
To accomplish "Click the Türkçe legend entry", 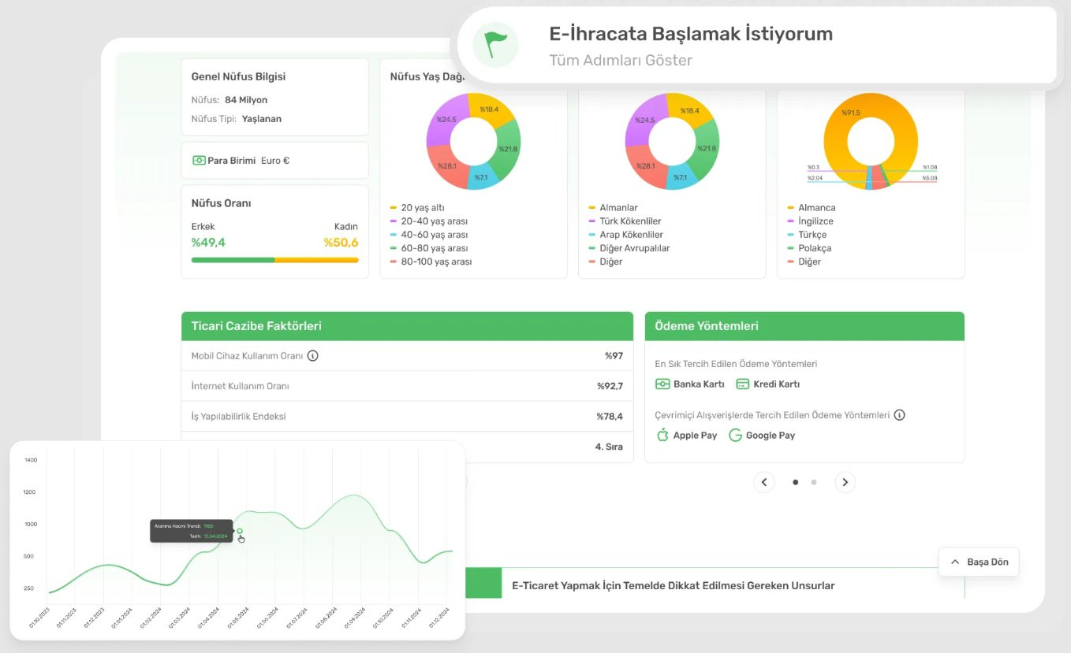I will pos(808,235).
